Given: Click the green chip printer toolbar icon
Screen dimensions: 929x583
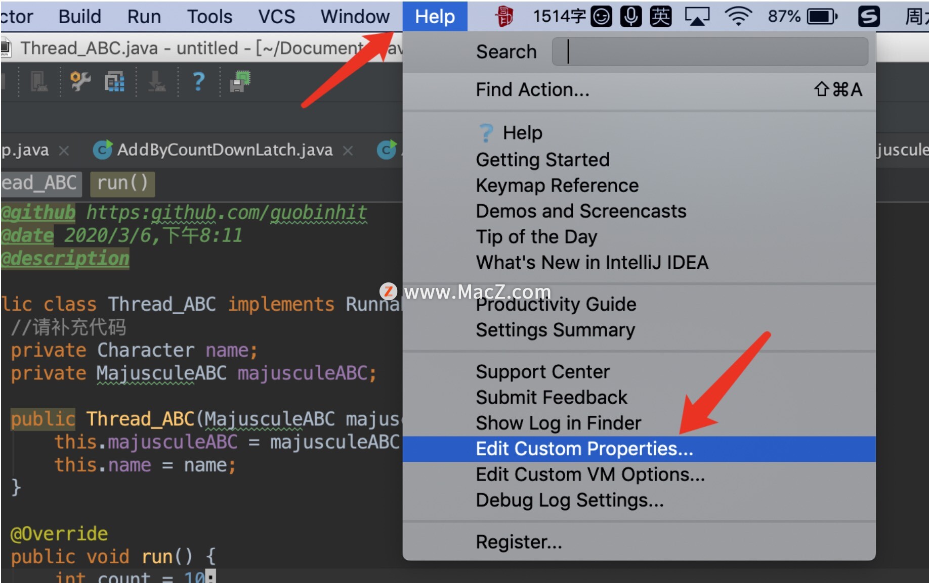Looking at the screenshot, I should tap(240, 81).
